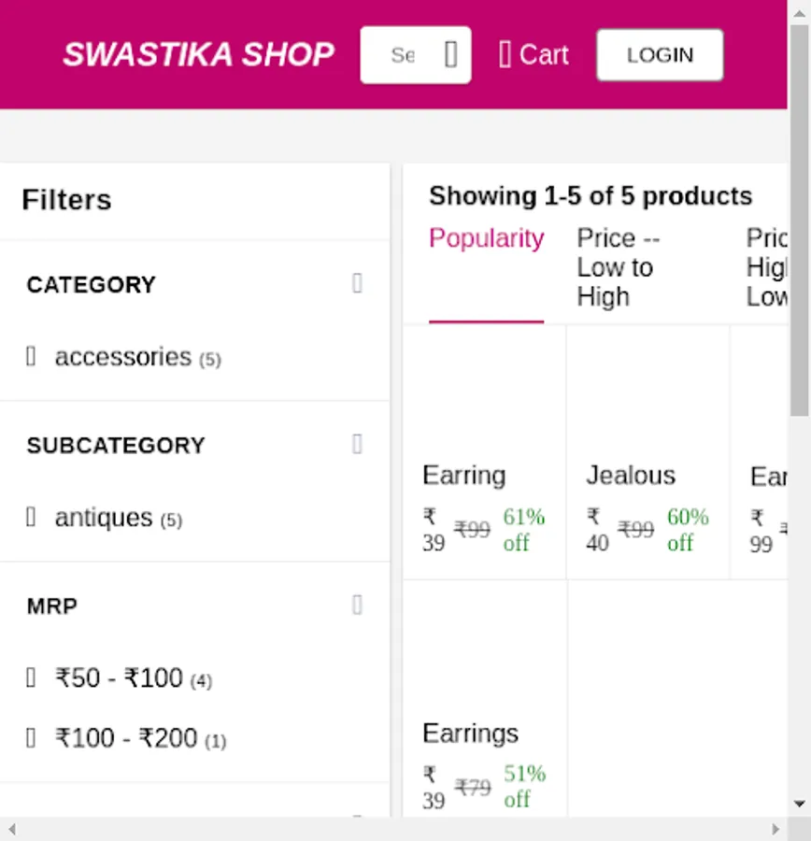This screenshot has width=811, height=841.
Task: Click the search magnifier icon
Action: pyautogui.click(x=450, y=55)
